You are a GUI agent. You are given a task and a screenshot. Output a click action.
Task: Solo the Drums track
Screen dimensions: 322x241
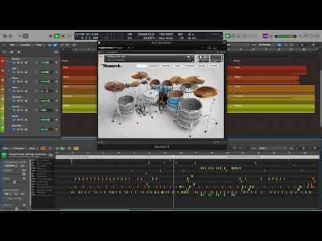tap(22, 63)
